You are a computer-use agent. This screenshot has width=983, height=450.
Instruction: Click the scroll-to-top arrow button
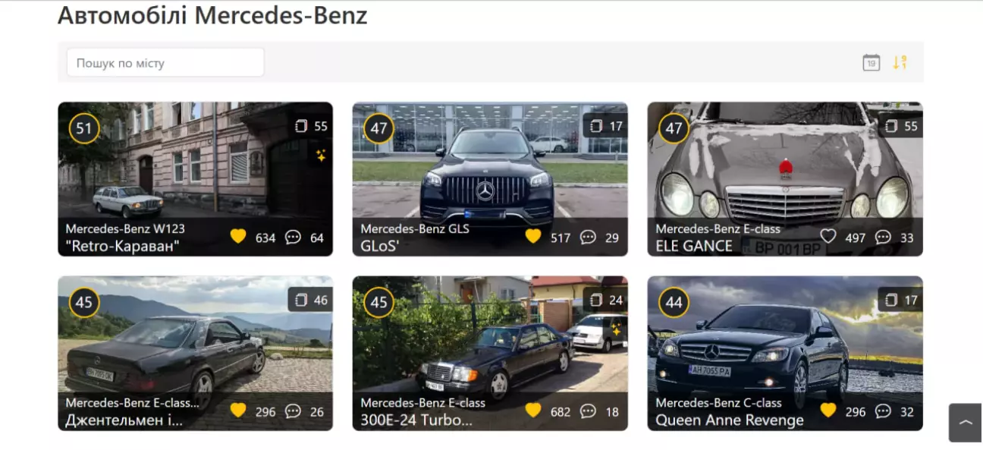tap(966, 423)
